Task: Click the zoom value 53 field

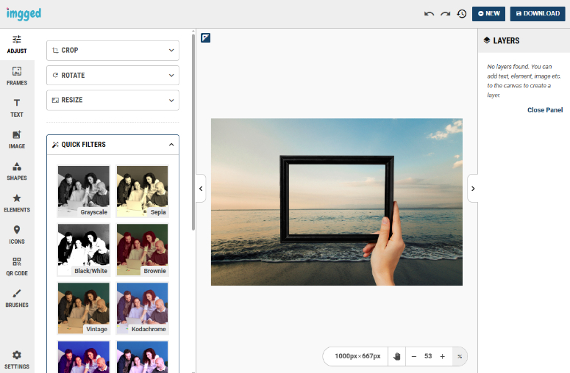Action: point(428,356)
